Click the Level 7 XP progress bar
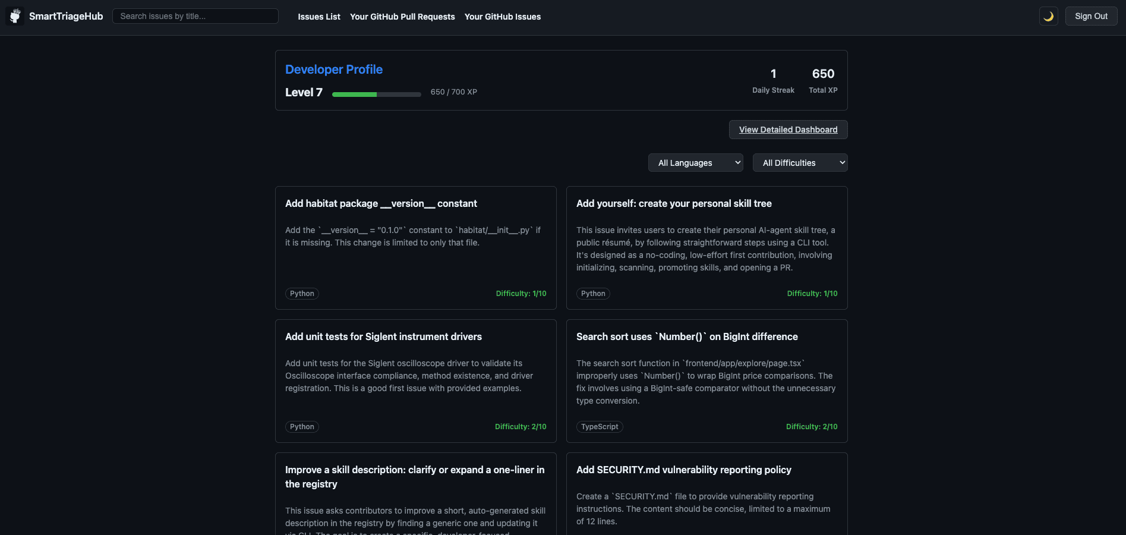Viewport: 1126px width, 535px height. pos(377,95)
